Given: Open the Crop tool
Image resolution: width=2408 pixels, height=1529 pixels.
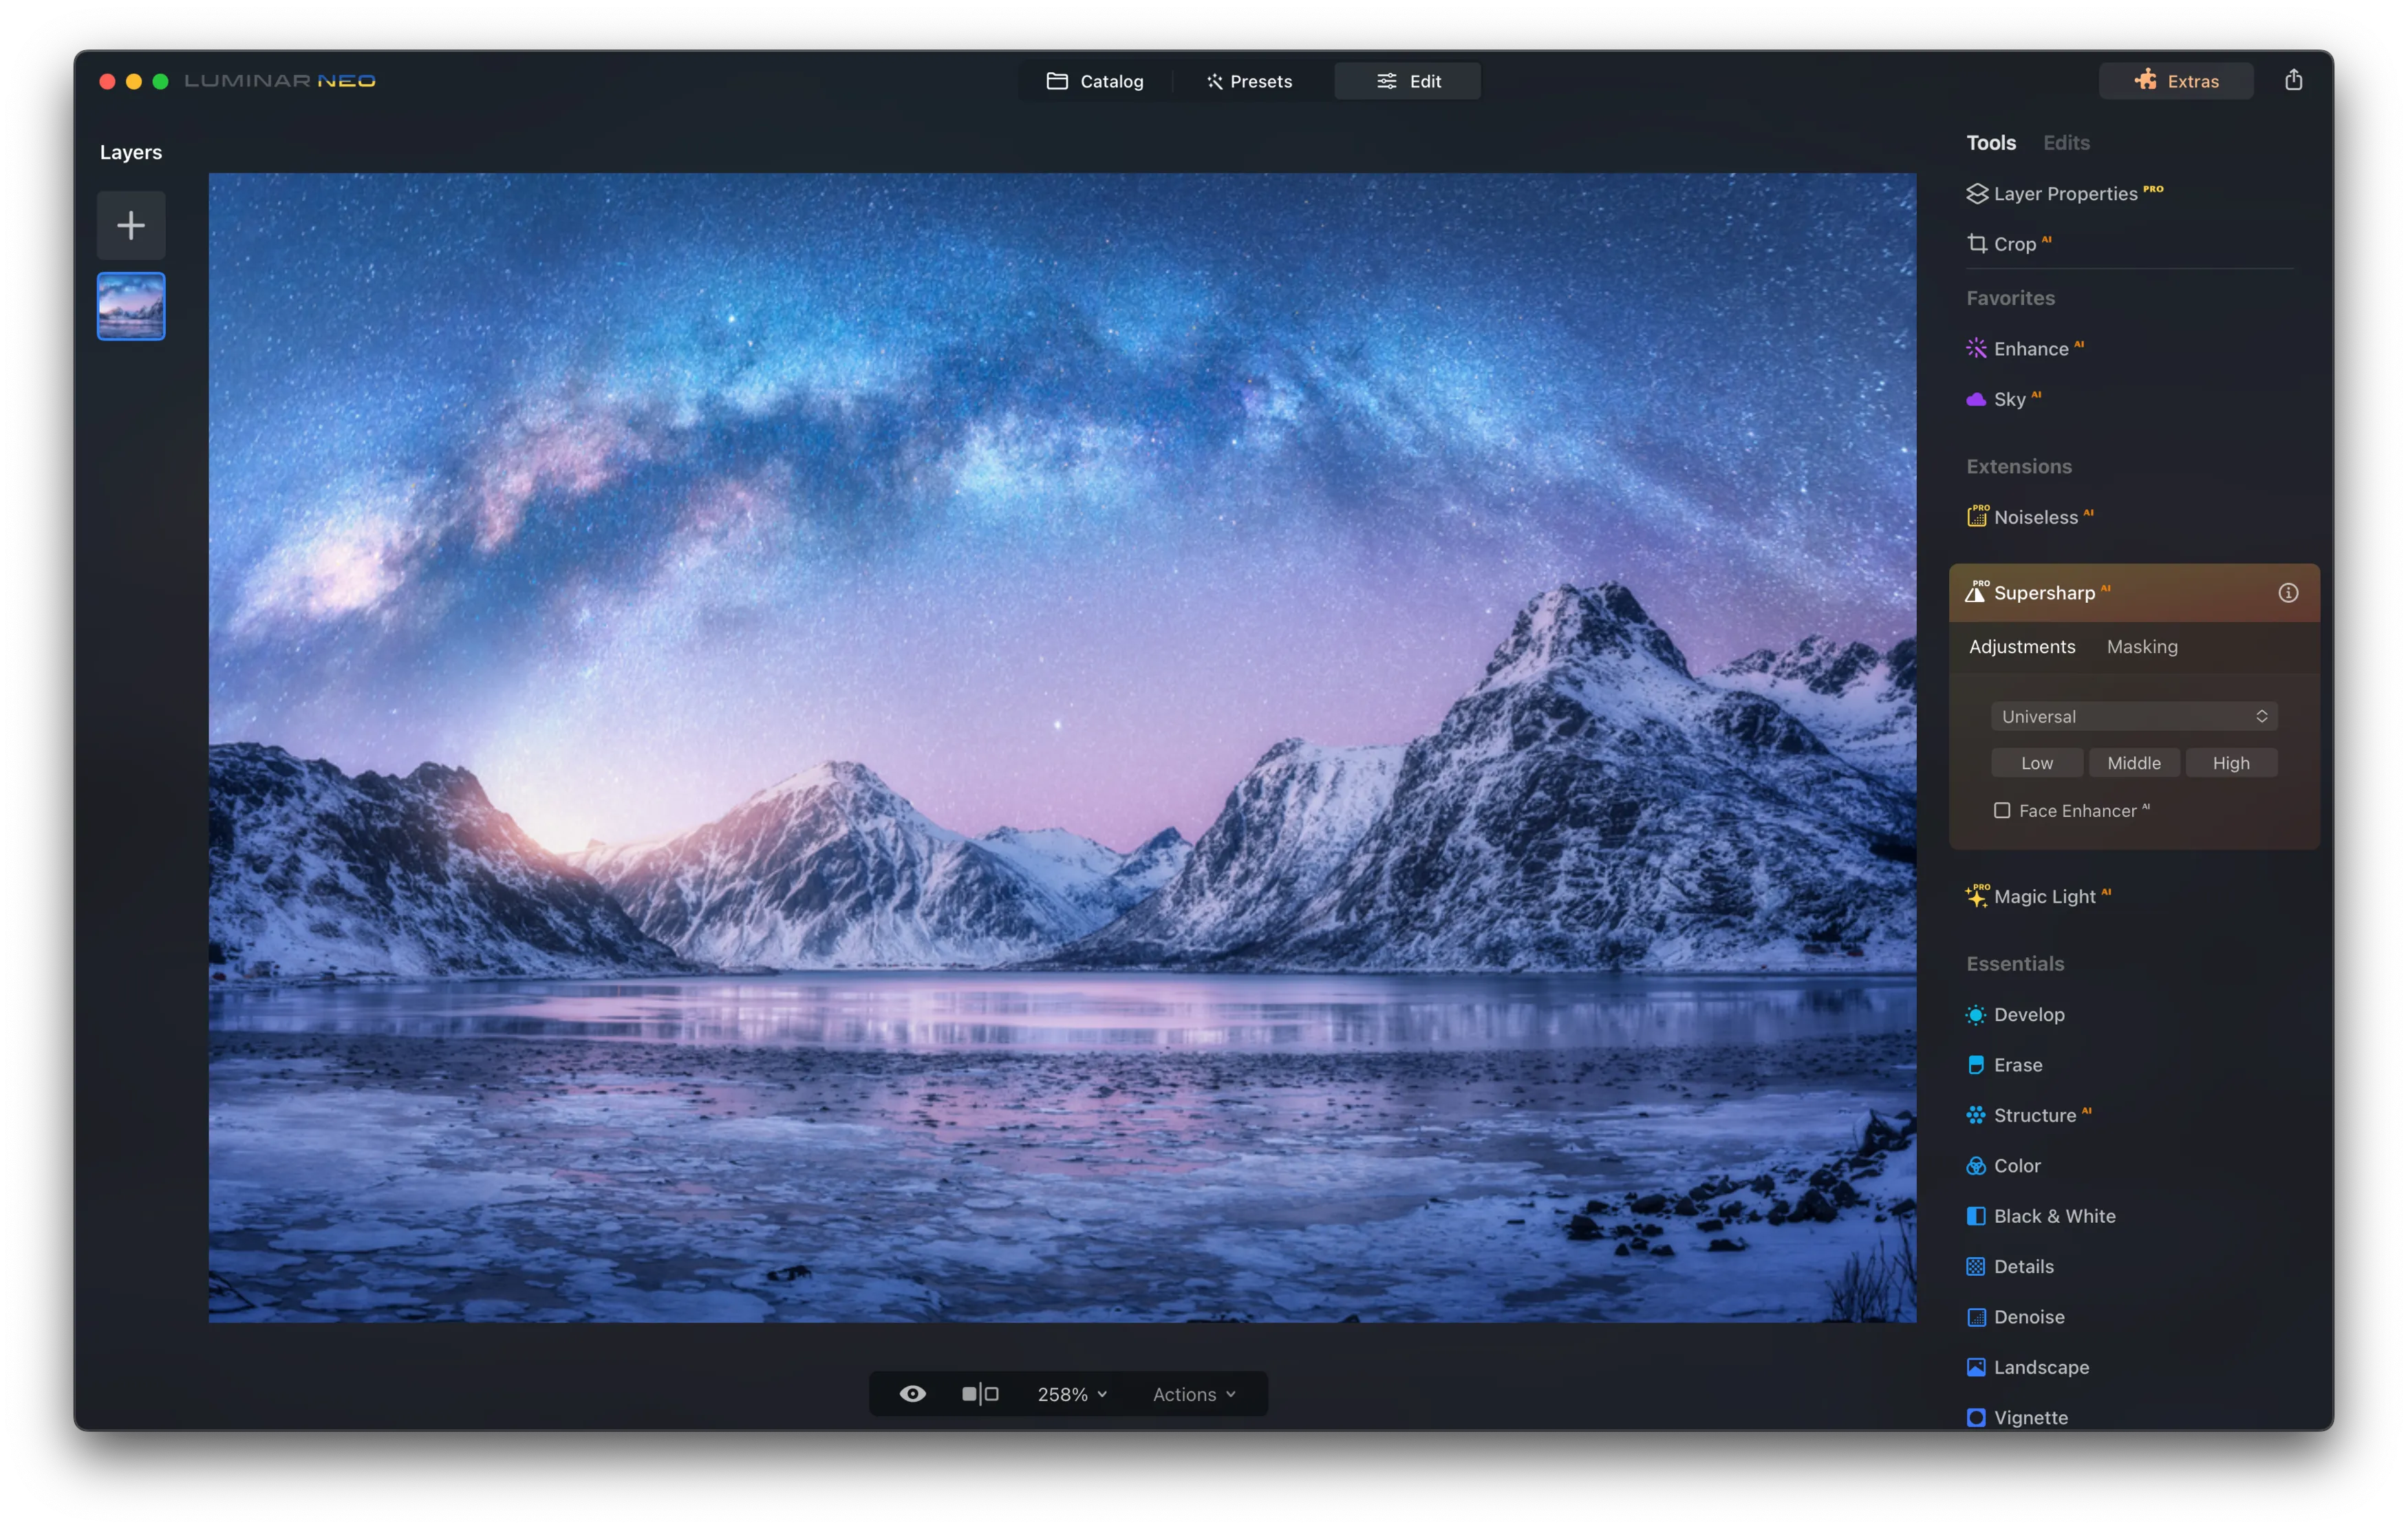Looking at the screenshot, I should [x=2012, y=244].
